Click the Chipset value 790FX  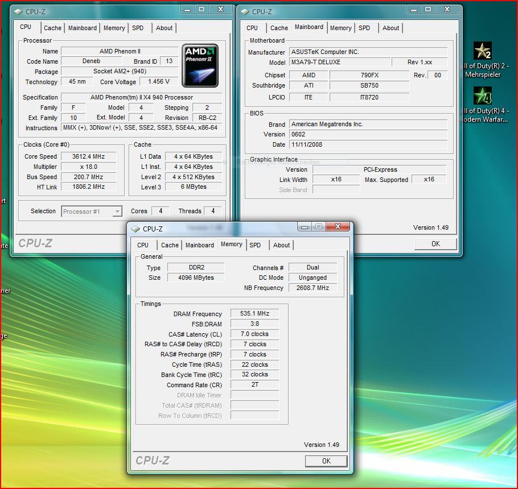click(369, 75)
